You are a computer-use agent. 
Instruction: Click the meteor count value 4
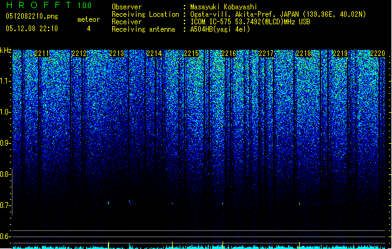pyautogui.click(x=88, y=29)
